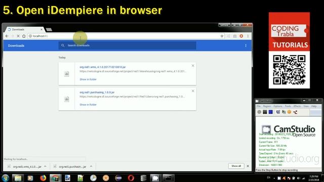Select the Downloads browser tab
The height and width of the screenshot is (182, 324).
coord(24,29)
